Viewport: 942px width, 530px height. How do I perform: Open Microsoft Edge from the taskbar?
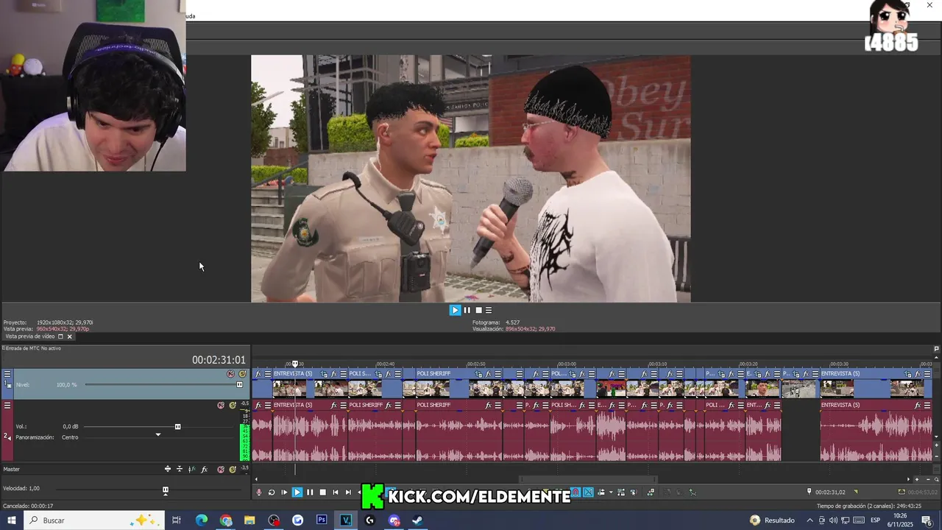[202, 520]
